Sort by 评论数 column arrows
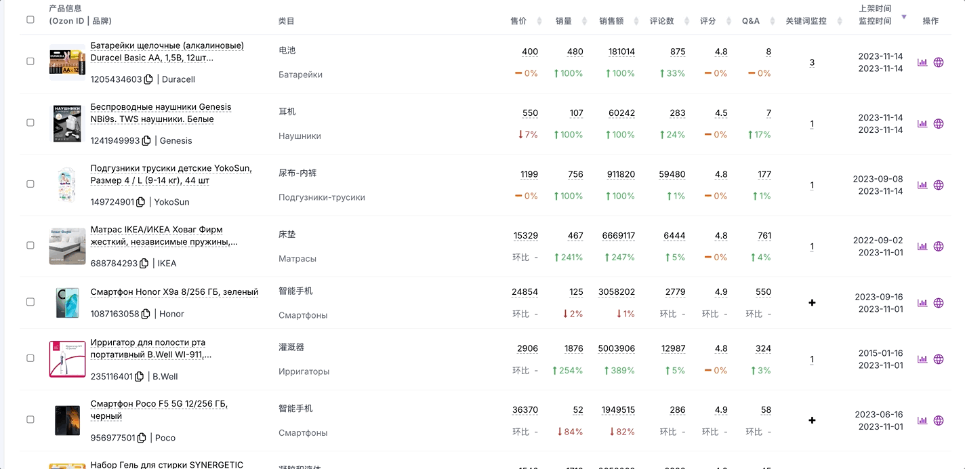Screen dimensions: 965x469 click(x=686, y=21)
